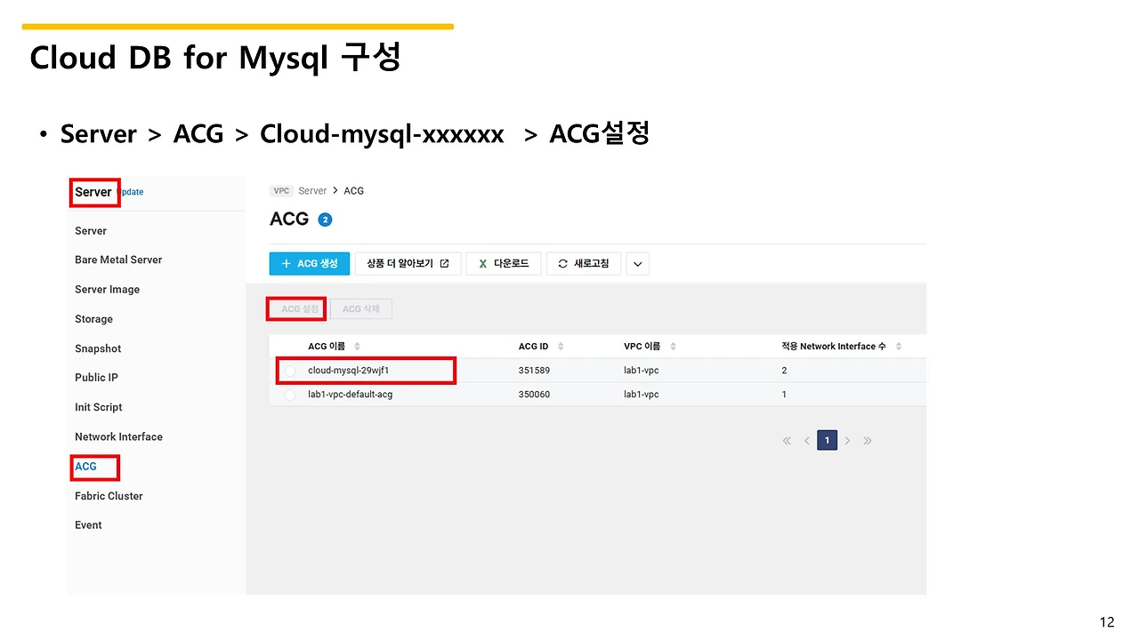Click the cloud-mysql-29wjf1 ACG name

pos(349,371)
